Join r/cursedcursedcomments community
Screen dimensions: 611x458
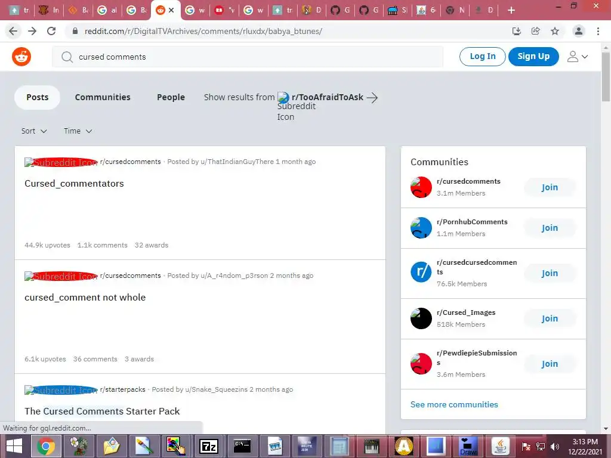550,273
